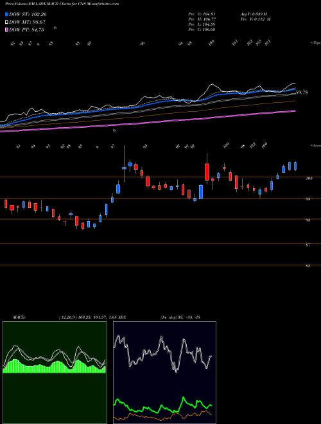
Task: Click the 59.78 EMA end label
Action: 302,93
